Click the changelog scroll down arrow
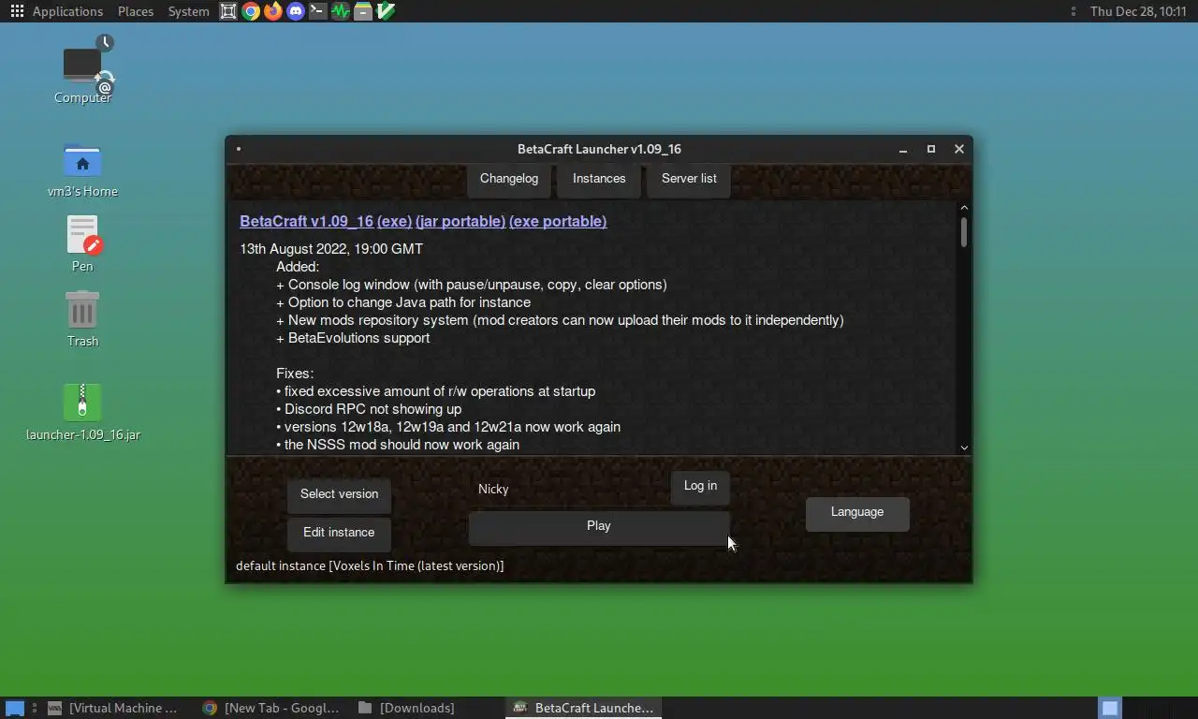1198x719 pixels. tap(964, 448)
